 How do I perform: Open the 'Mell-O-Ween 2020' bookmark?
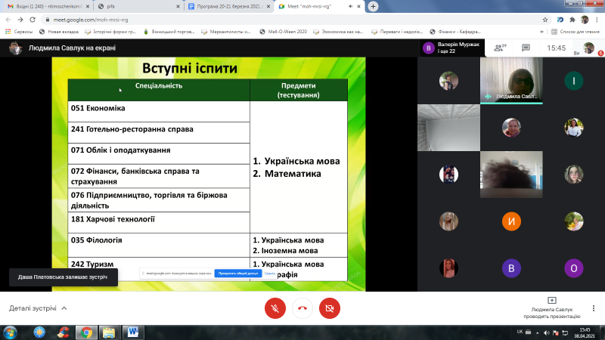click(x=283, y=32)
